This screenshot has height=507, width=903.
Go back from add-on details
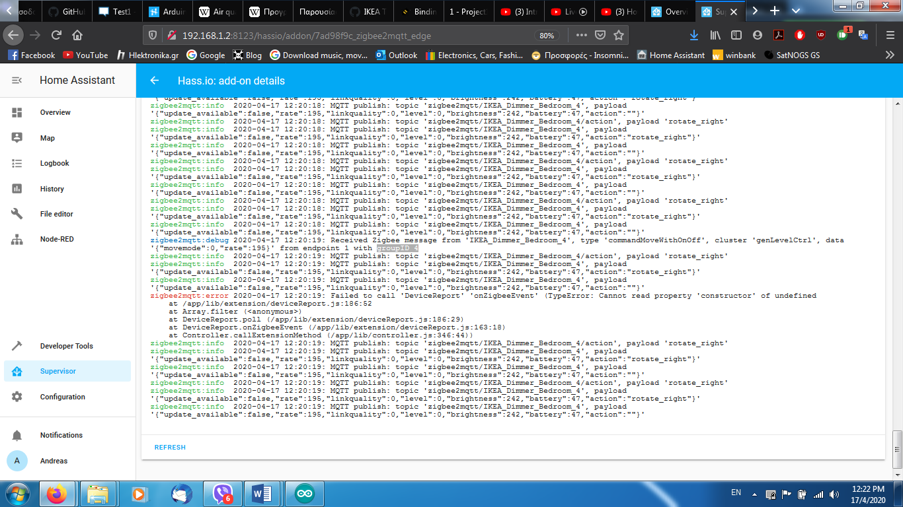(x=154, y=80)
